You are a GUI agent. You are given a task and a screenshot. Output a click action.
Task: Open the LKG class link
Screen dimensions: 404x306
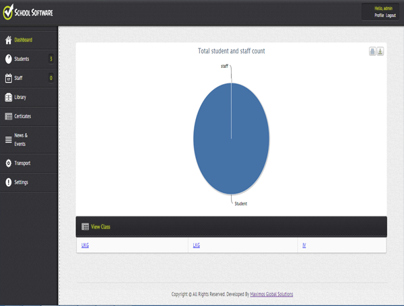pyautogui.click(x=196, y=245)
